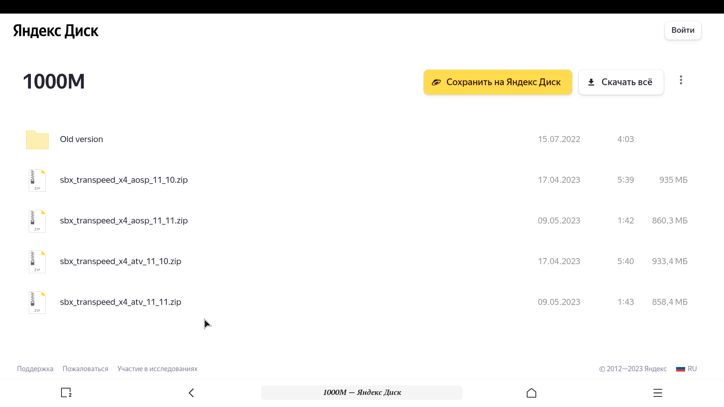Open the Пожаловаться report link
Viewport: 724px width, 407px height.
click(x=85, y=369)
